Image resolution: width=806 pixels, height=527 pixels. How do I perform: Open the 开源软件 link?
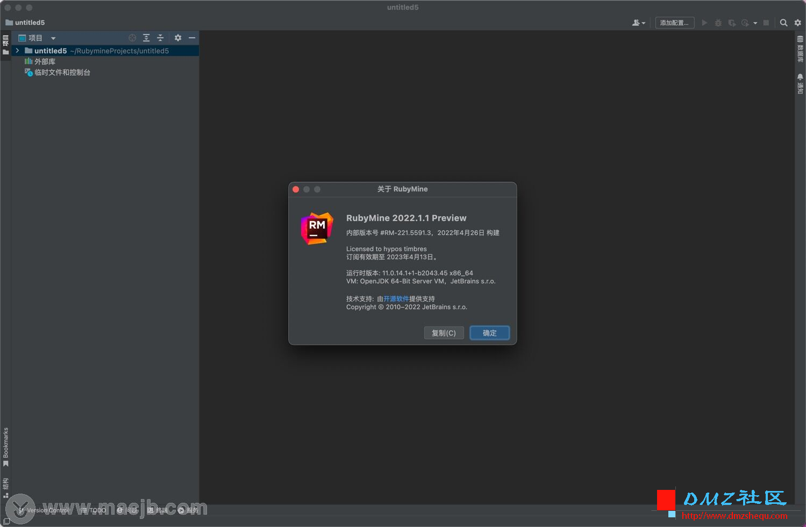[396, 299]
